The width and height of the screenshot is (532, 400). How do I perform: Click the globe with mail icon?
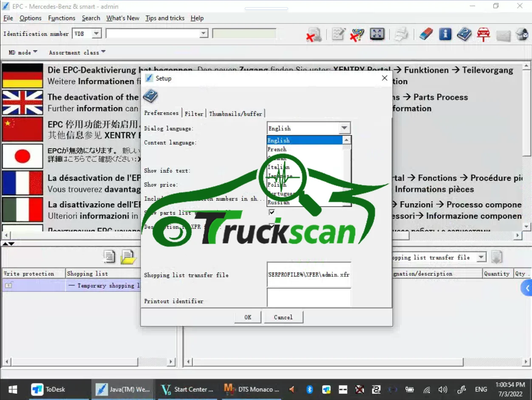(522, 34)
